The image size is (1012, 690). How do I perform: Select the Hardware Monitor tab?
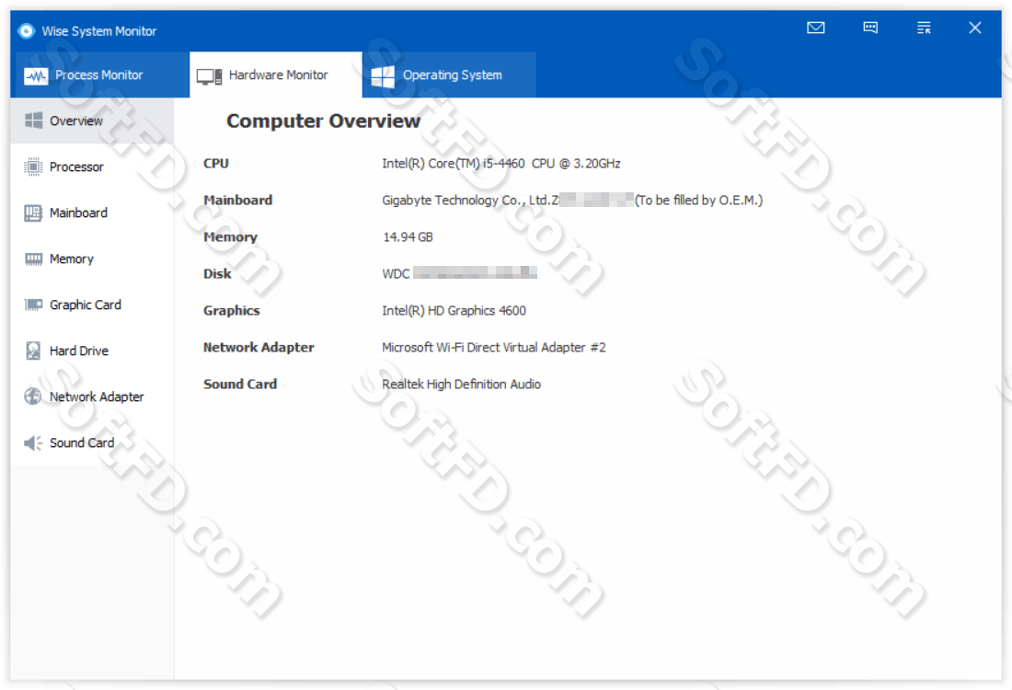(276, 75)
